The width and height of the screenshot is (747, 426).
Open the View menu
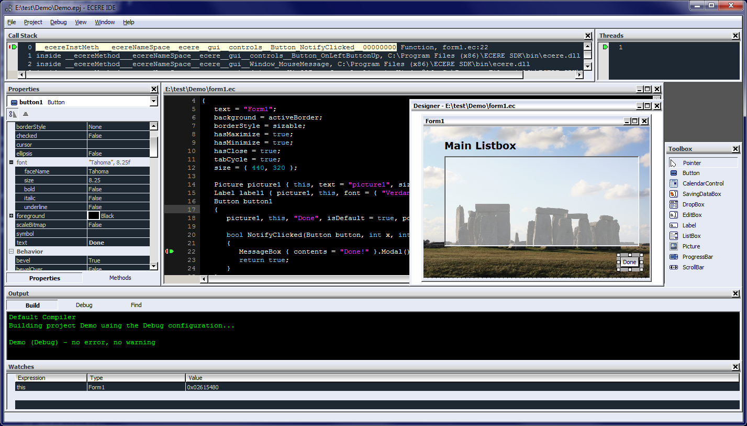[81, 22]
